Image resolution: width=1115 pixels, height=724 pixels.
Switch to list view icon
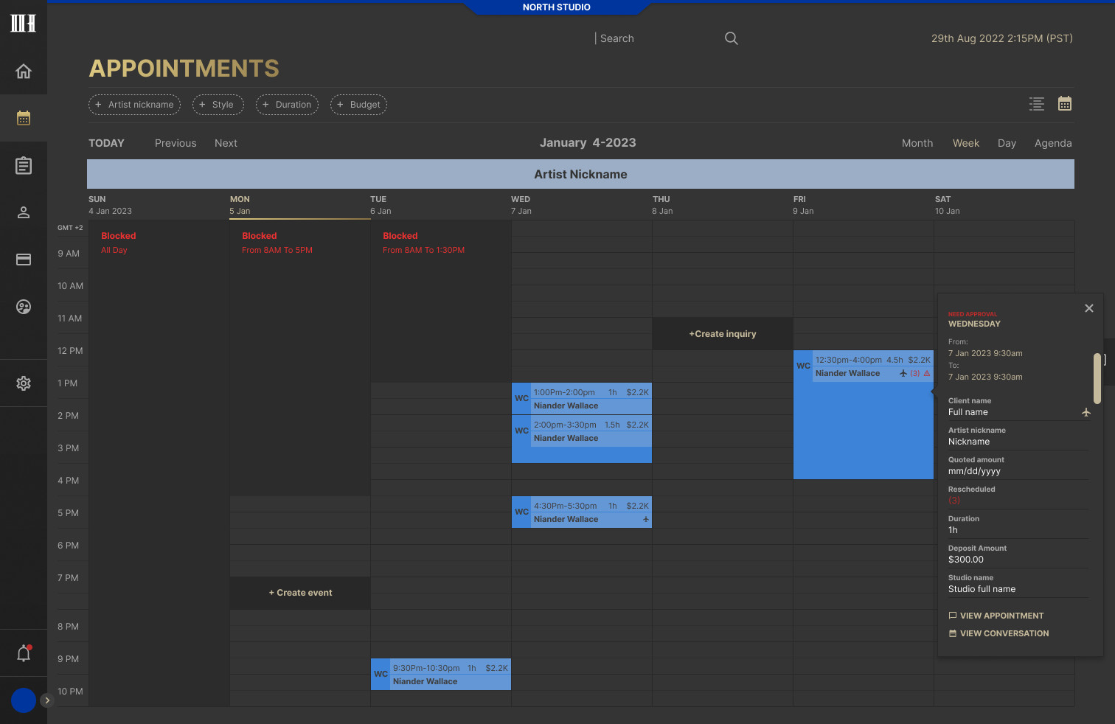(1037, 104)
